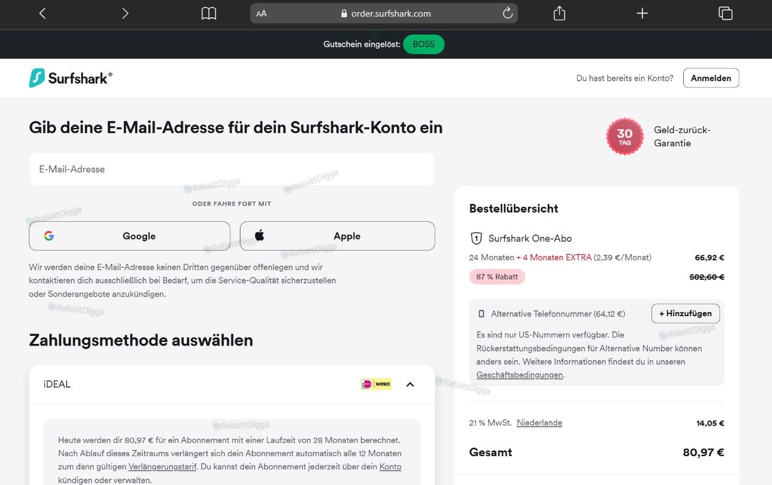Focus the E-Mail-Adresse input field
This screenshot has width=772, height=485.
(232, 169)
